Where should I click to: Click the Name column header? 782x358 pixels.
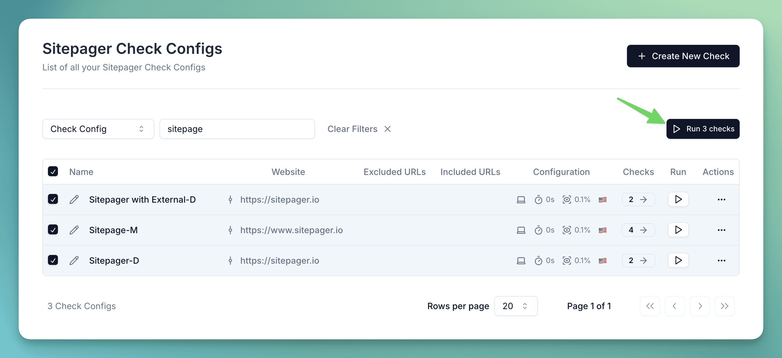click(81, 172)
